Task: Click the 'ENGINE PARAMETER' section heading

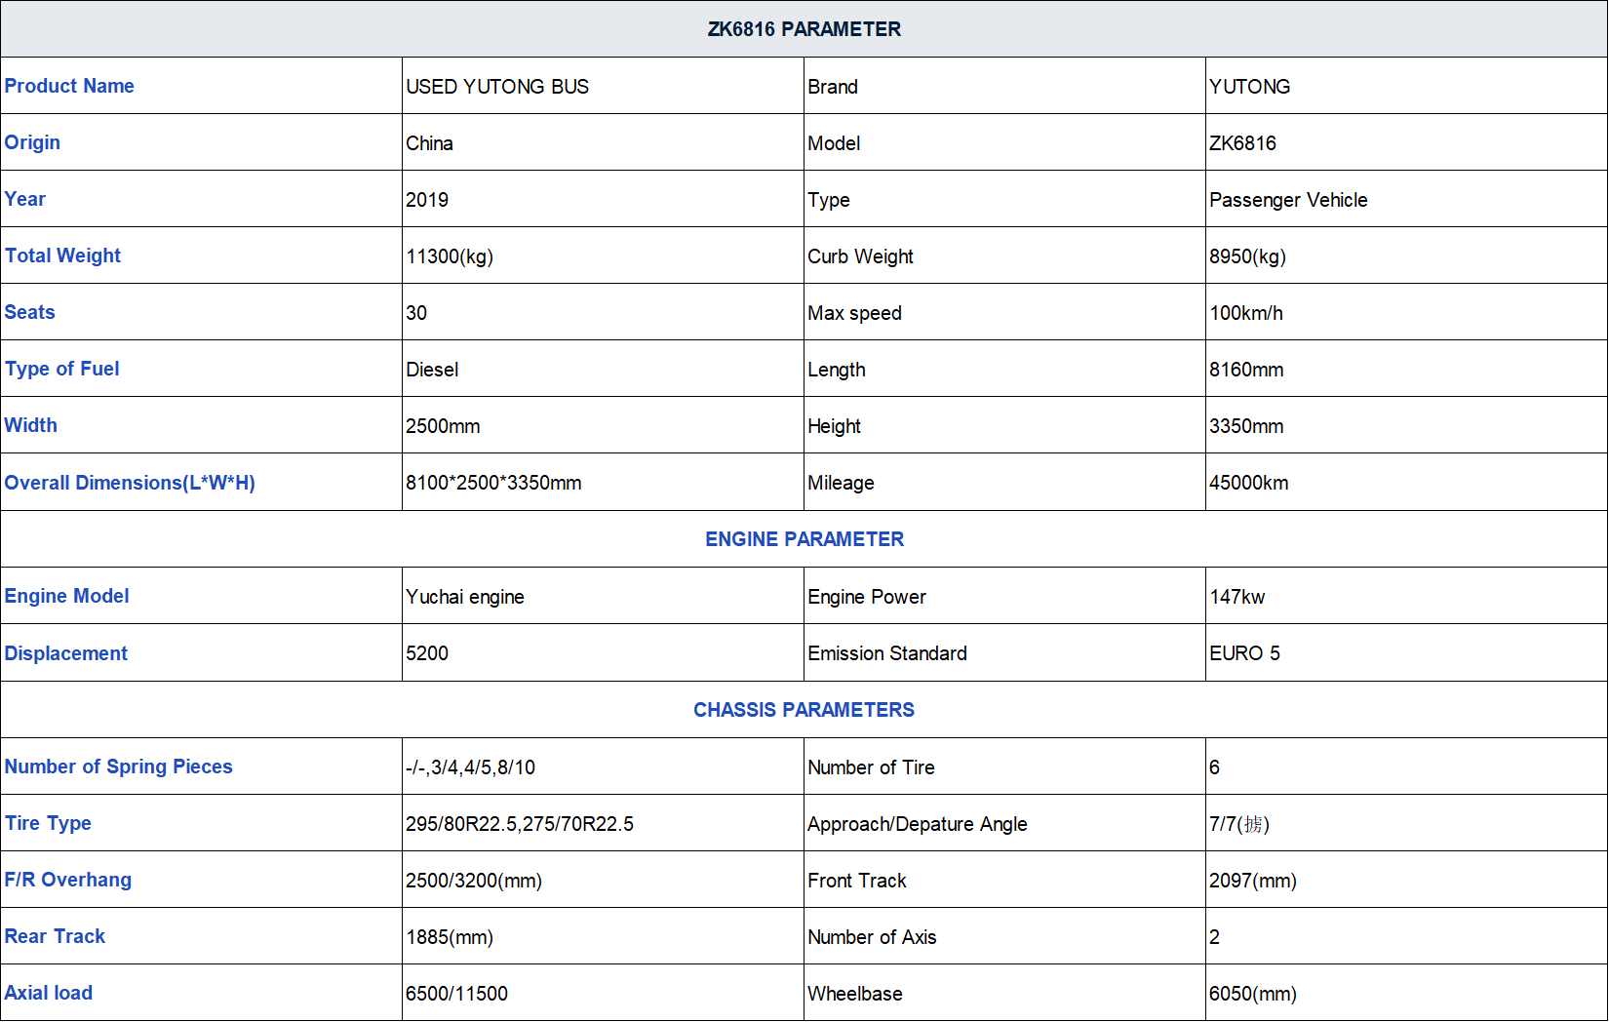Action: click(804, 539)
